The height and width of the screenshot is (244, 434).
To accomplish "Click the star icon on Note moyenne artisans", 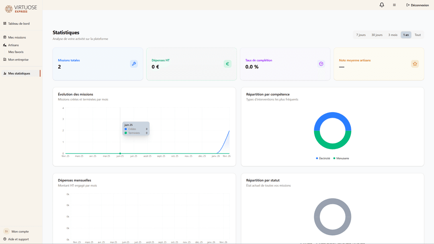I will [415, 64].
